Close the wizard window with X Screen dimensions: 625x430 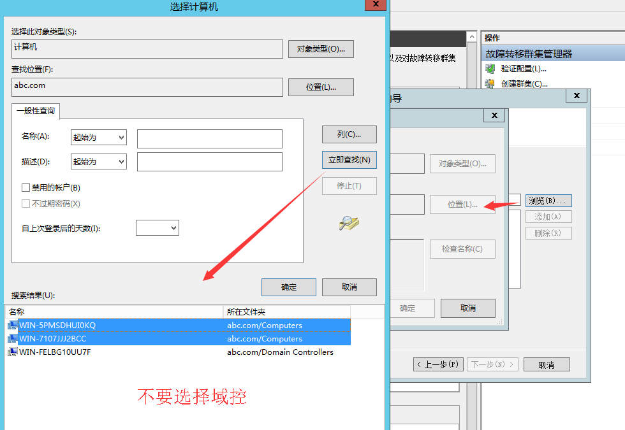(577, 96)
